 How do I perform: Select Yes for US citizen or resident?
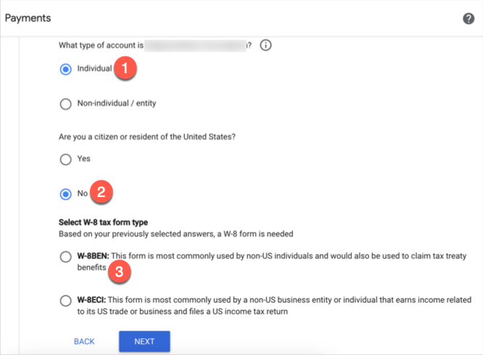point(66,159)
